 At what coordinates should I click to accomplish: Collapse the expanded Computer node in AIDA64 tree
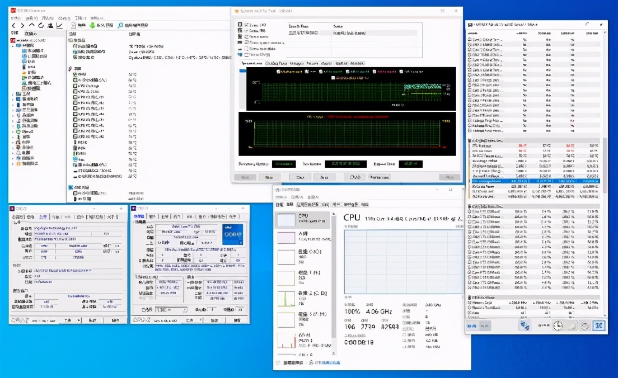click(13, 45)
